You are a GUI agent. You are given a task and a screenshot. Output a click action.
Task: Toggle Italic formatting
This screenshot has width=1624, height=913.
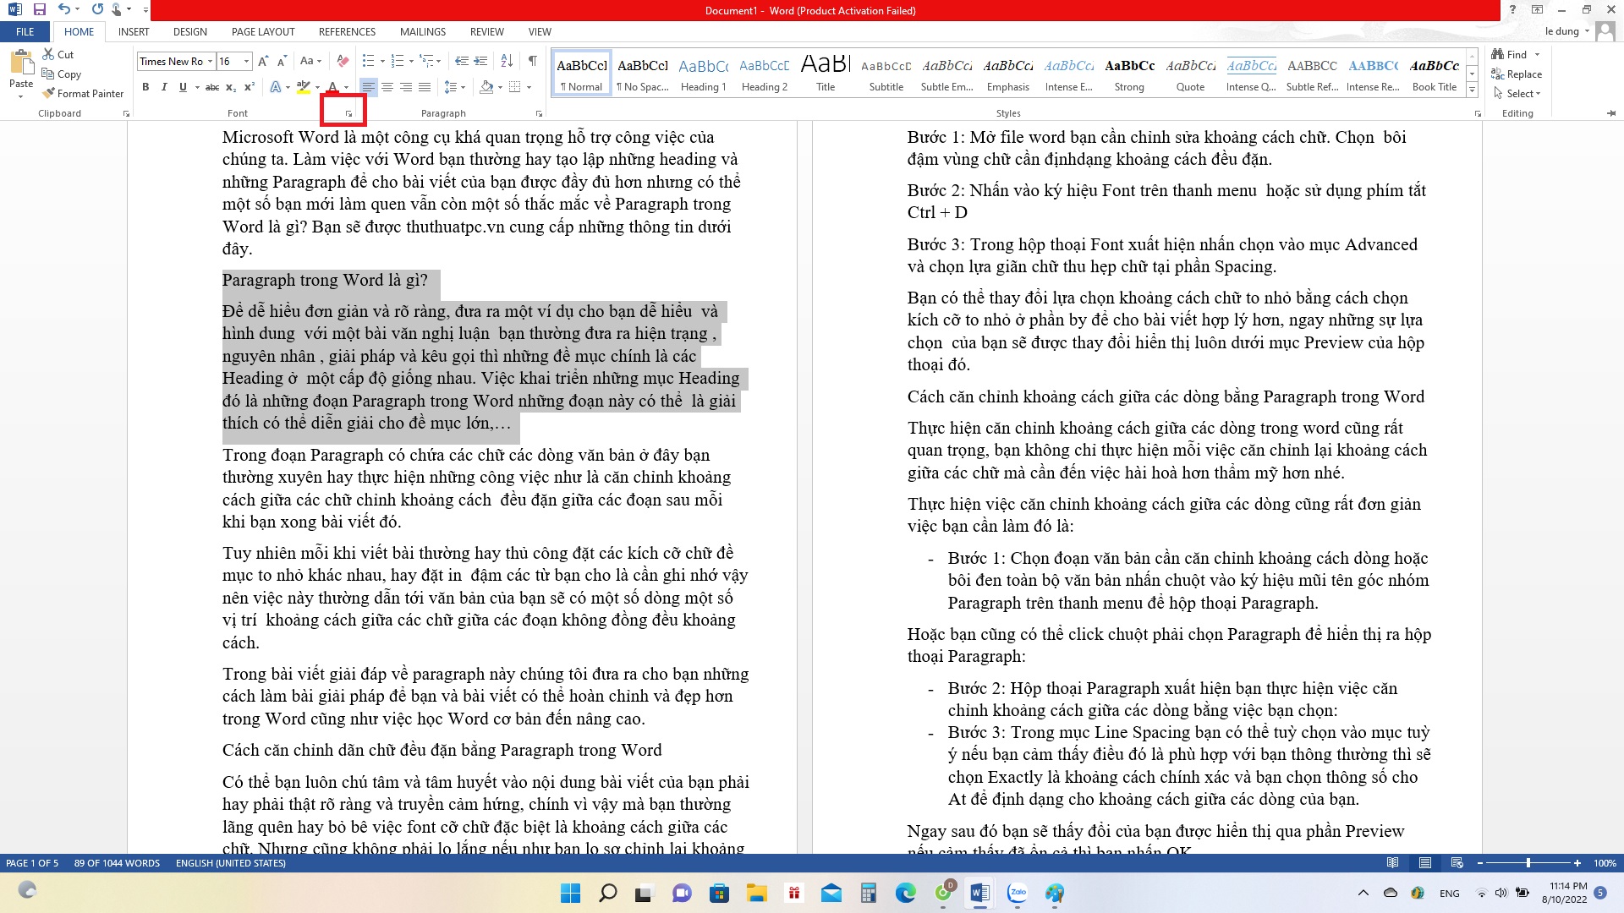tap(164, 86)
